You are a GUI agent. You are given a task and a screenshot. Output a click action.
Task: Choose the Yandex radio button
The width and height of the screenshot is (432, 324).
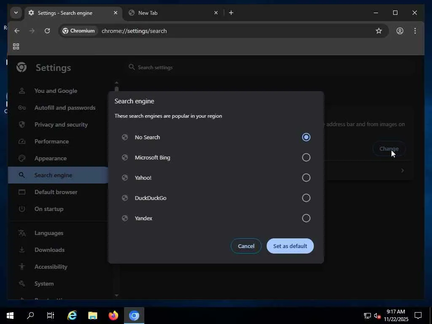point(306,218)
